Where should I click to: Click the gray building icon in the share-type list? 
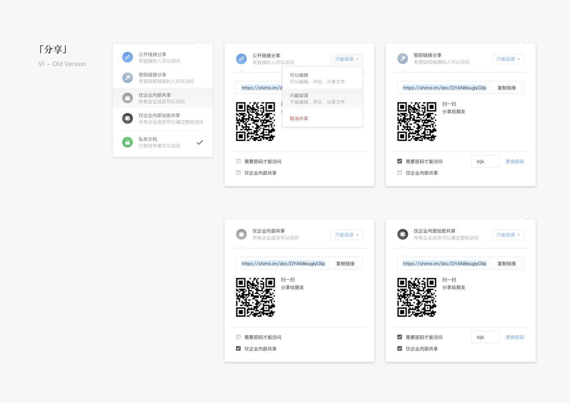click(x=127, y=98)
